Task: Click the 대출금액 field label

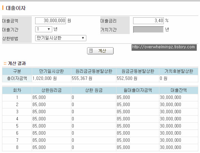Action: (x=10, y=21)
